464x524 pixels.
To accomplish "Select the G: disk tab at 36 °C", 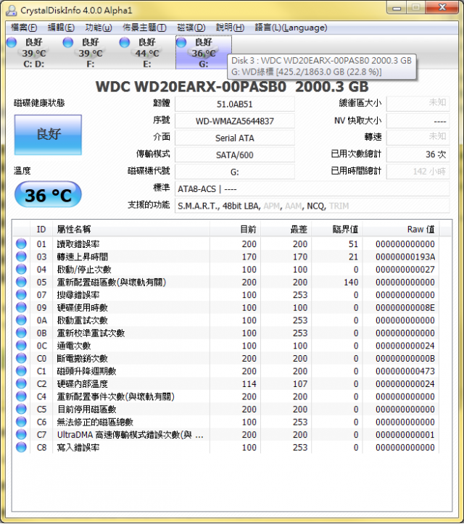I will click(203, 52).
